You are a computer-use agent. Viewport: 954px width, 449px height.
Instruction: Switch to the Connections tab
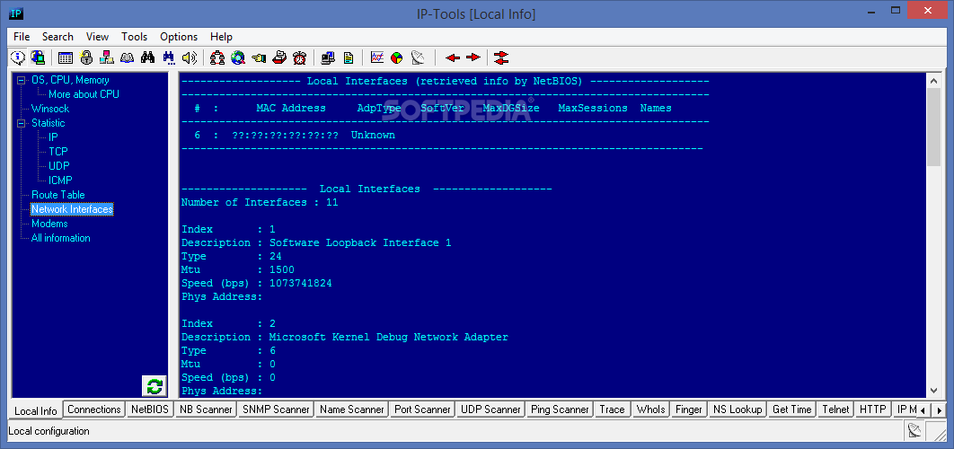point(94,409)
